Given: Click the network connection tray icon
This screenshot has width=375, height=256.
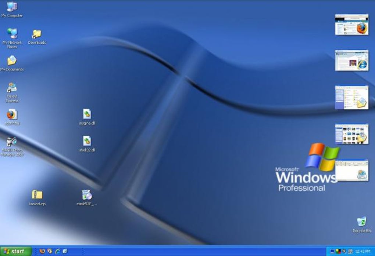Looking at the screenshot, I should point(350,251).
